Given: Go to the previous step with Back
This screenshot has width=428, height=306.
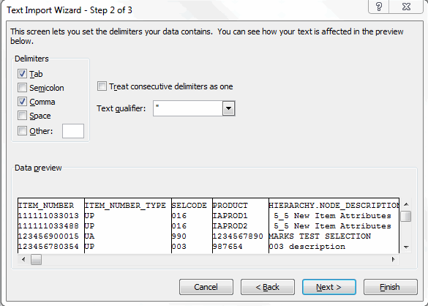Looking at the screenshot, I should tap(268, 287).
